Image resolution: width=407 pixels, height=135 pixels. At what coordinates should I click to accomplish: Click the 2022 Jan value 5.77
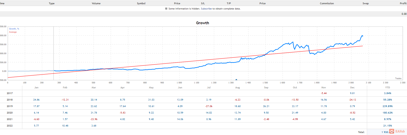tap(36, 126)
